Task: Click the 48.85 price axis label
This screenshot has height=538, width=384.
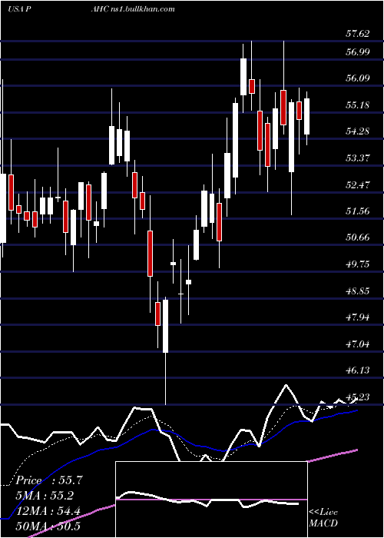Action: pos(358,291)
